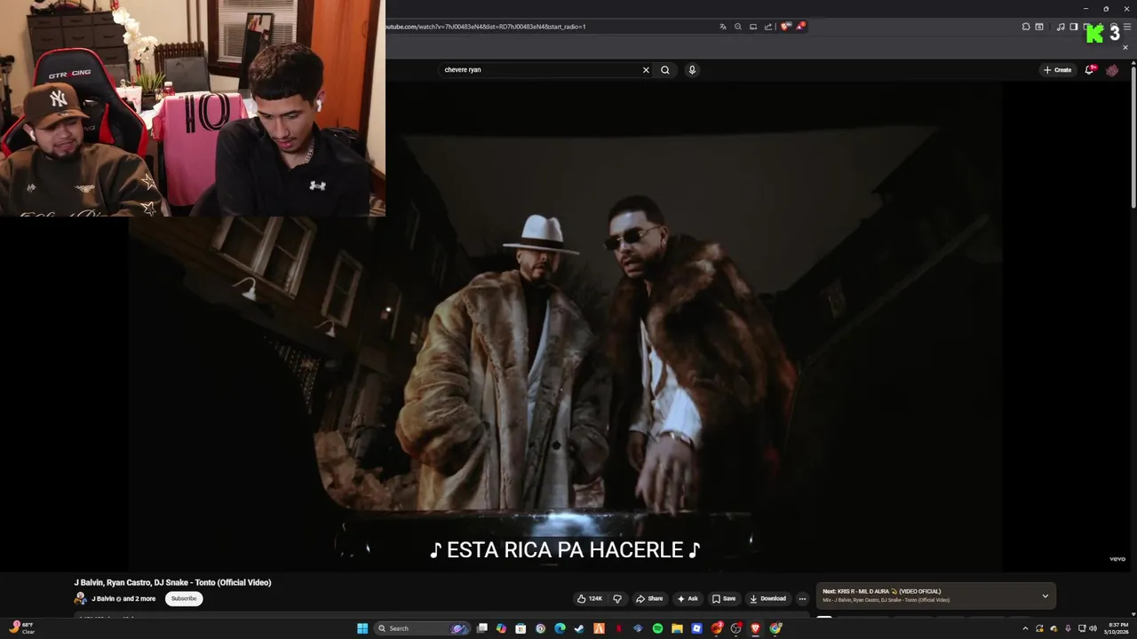Screen dimensions: 1137x639
Task: Open Task View in the taskbar
Action: point(482,628)
